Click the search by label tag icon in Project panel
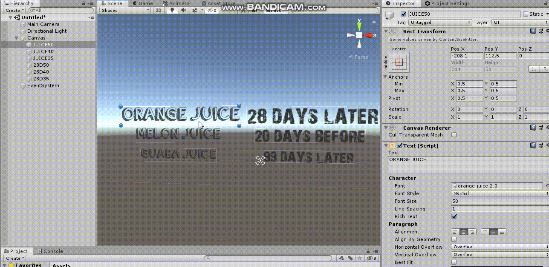This screenshot has width=549, height=267. tap(350, 258)
